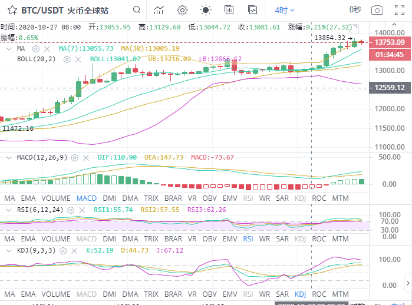Expand side panel with right arrow

pos(408,283)
